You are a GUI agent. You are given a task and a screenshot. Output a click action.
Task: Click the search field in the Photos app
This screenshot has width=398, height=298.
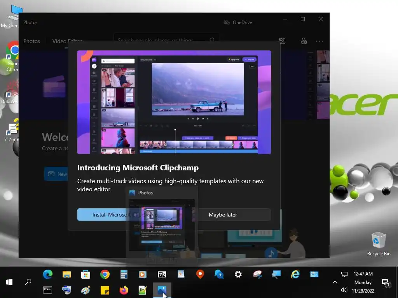click(166, 40)
